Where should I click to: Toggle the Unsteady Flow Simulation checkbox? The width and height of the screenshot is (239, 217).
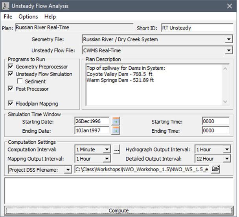pos(11,74)
